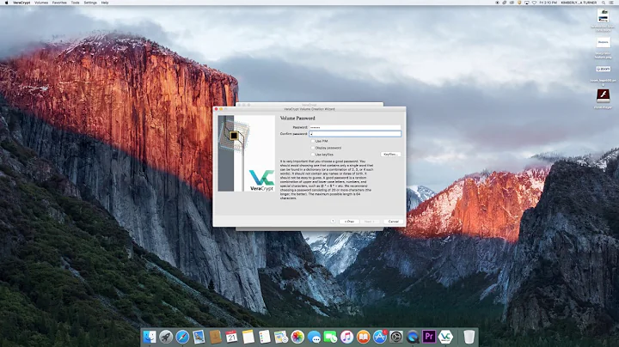Viewport: 619px width, 347px height.
Task: Open the Photos app in Dock
Action: coord(297,337)
